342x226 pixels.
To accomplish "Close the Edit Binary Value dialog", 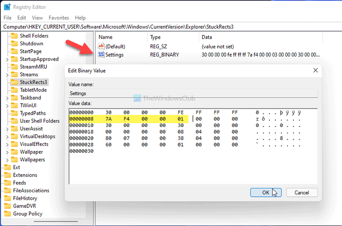I will (316, 70).
